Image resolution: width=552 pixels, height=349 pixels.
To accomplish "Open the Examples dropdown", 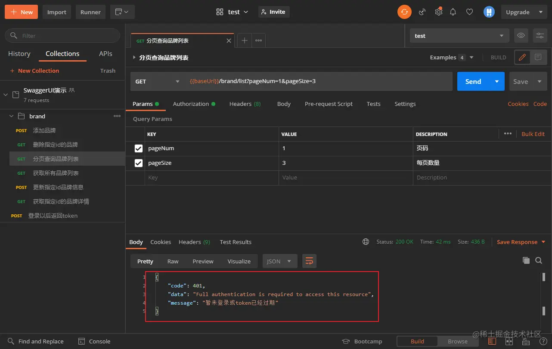I will point(452,57).
